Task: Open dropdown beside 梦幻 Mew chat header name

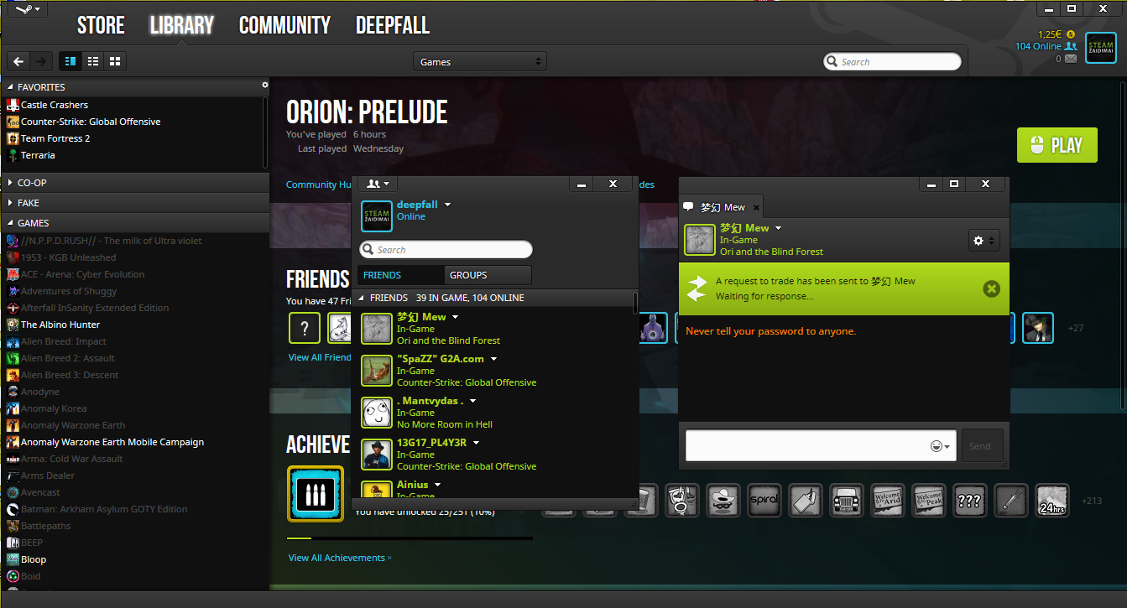Action: click(x=779, y=228)
